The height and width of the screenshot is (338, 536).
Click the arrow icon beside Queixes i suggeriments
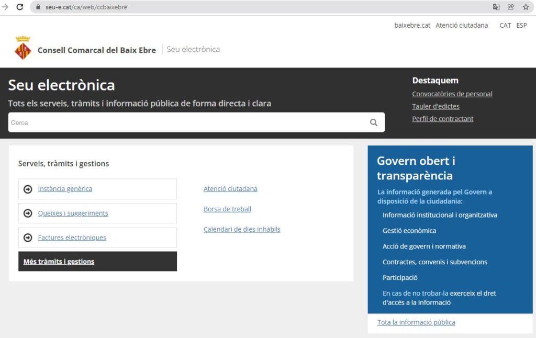point(28,213)
